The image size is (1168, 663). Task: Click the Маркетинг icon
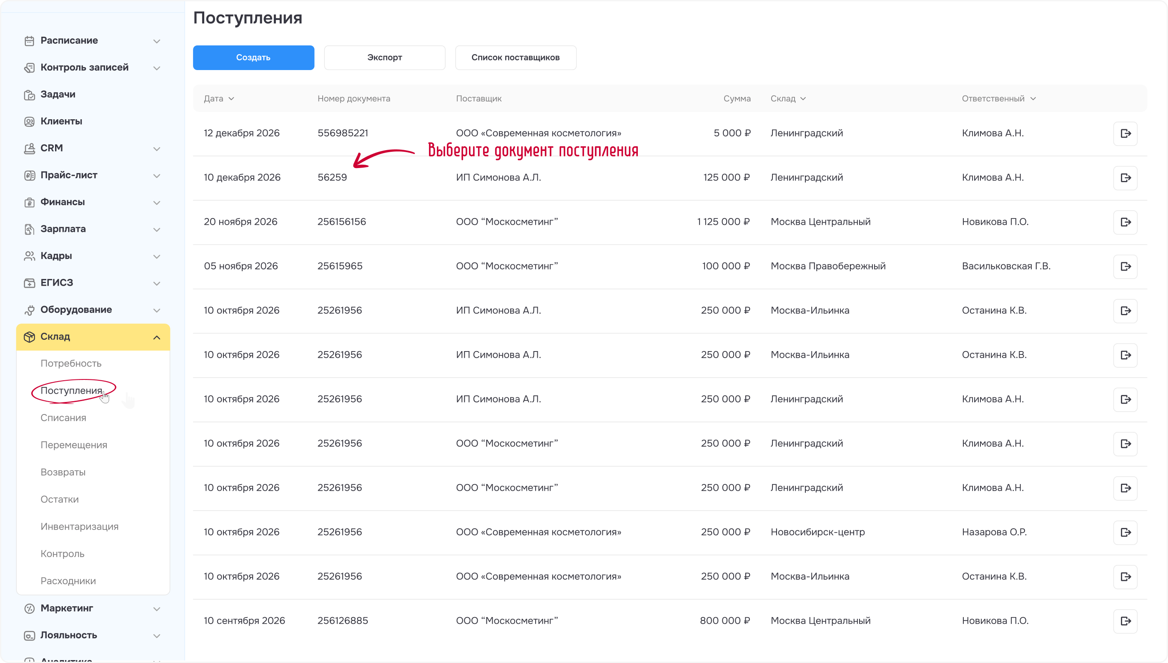[29, 608]
